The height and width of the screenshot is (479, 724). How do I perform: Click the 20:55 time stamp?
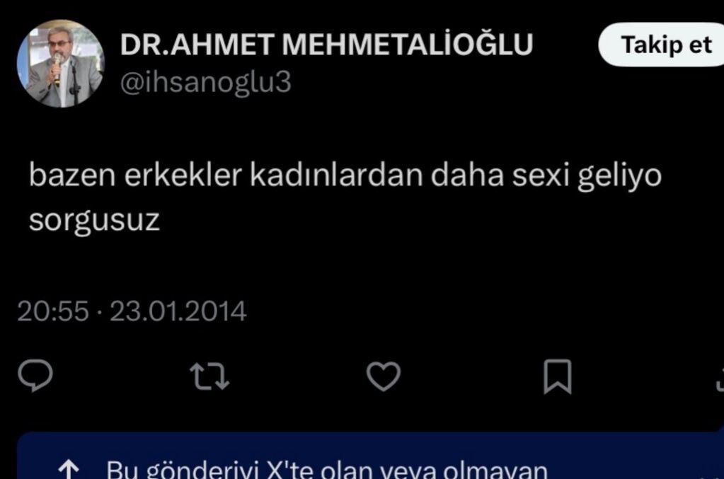pyautogui.click(x=52, y=311)
